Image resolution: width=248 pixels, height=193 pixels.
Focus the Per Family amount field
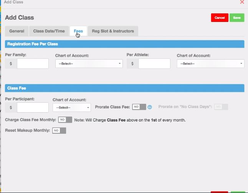pyautogui.click(x=33, y=63)
